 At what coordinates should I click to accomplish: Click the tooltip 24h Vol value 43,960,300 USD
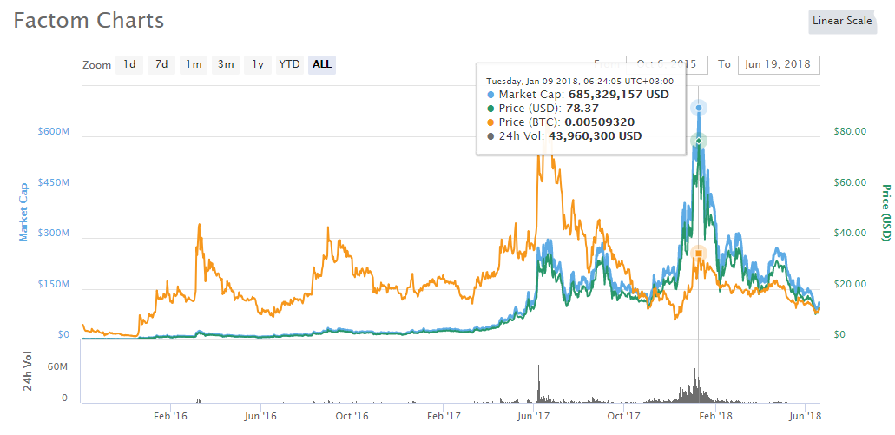point(595,135)
